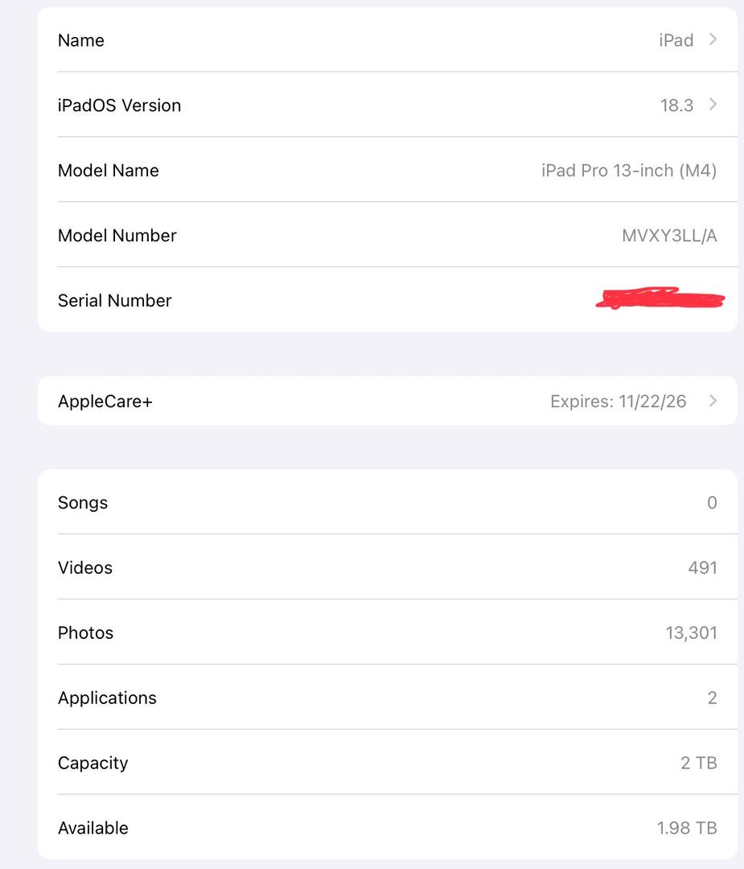Tap the Name label

coord(81,40)
